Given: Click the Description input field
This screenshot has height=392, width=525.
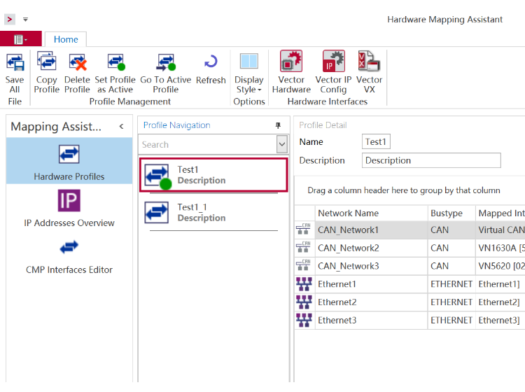Looking at the screenshot, I should (x=431, y=160).
